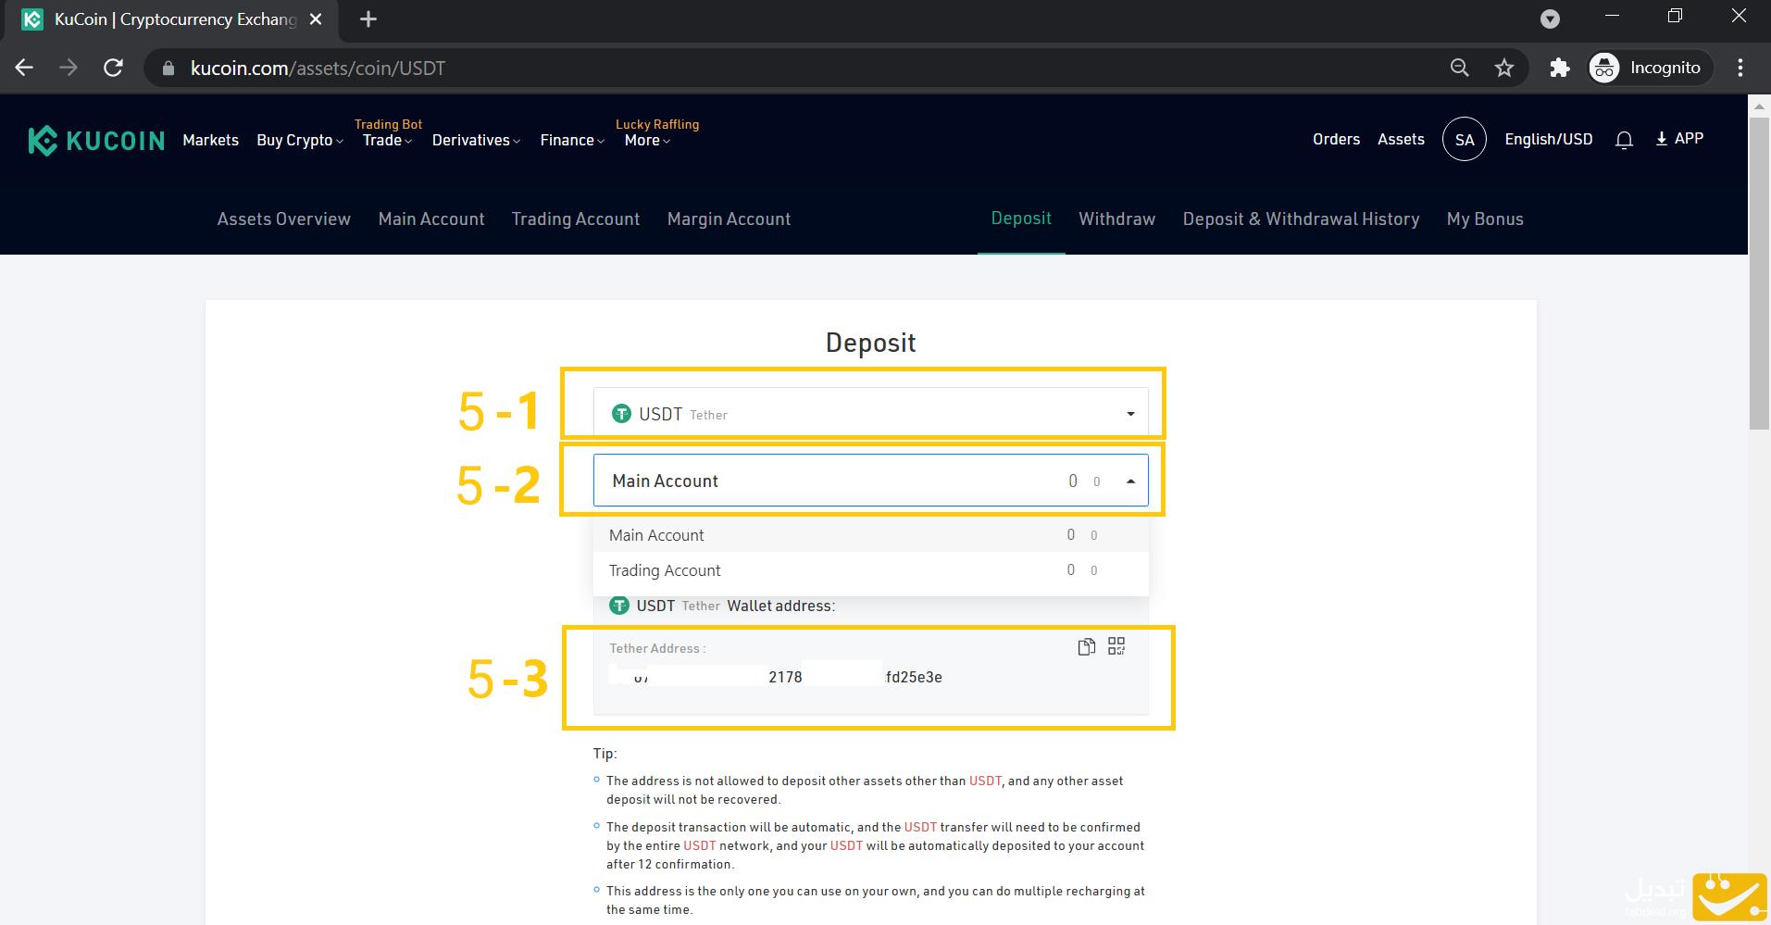1771x925 pixels.
Task: Show the QR code for the Tether address
Action: click(1116, 645)
